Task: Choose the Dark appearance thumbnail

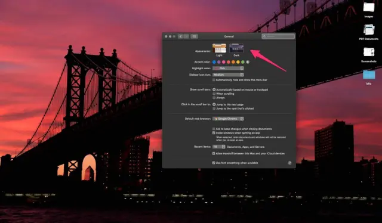Action: click(236, 48)
